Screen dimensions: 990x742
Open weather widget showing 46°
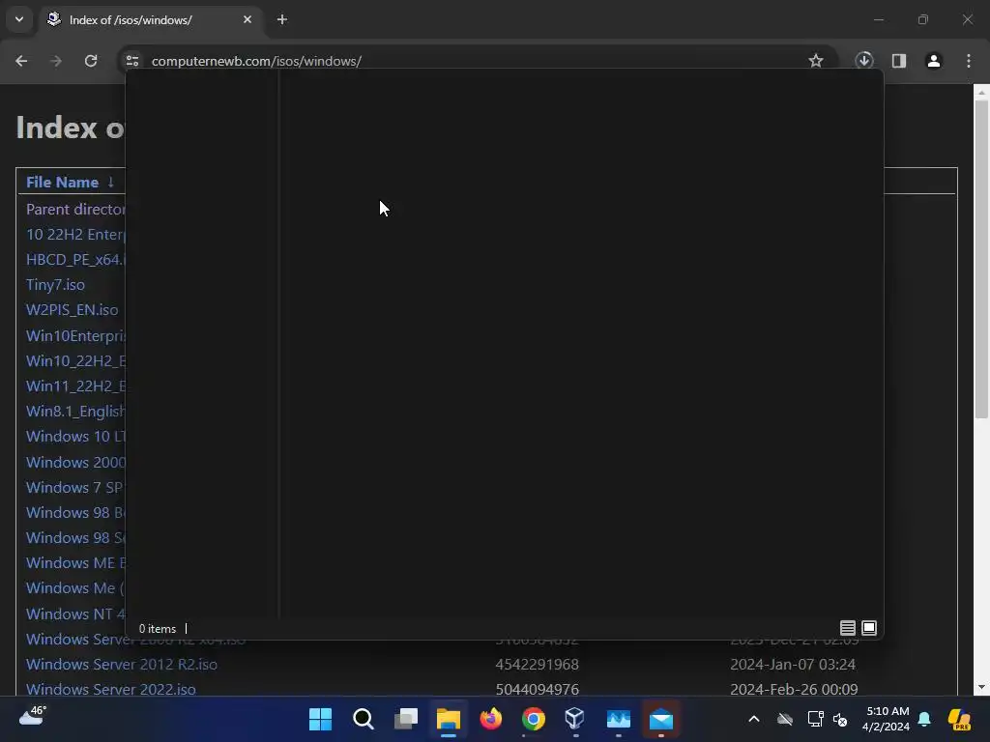click(x=33, y=716)
